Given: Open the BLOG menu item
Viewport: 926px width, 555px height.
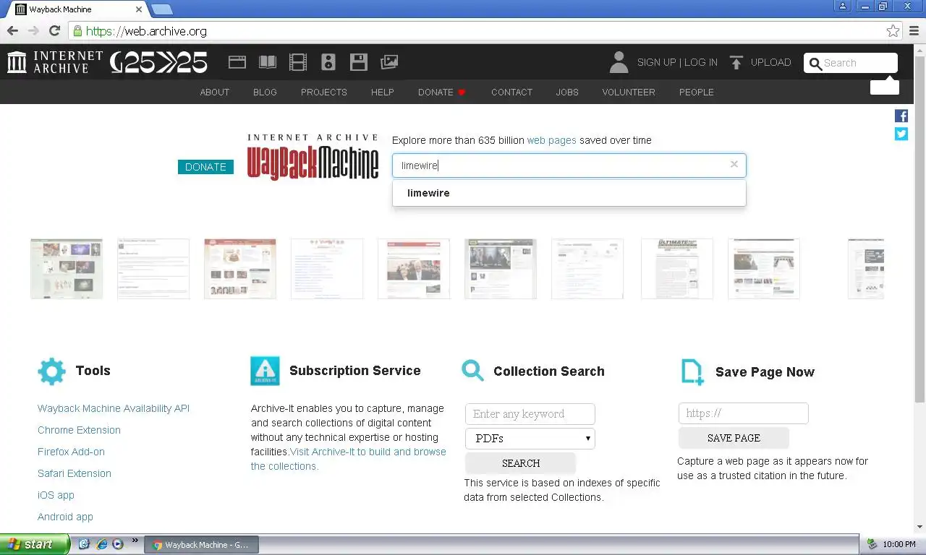Looking at the screenshot, I should [x=265, y=92].
